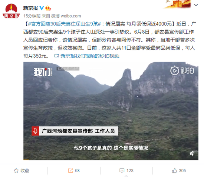Open 新京报我们视频的秒拍视频 link
Viewport: 204px width, 177px height.
coord(90,56)
